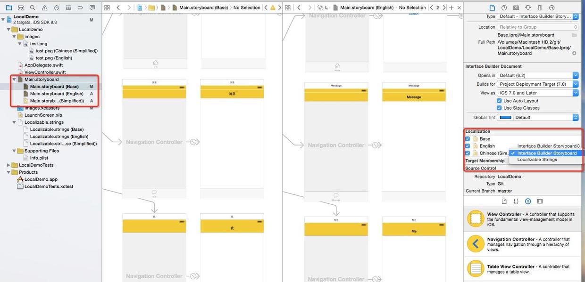Click the Global Tint blue color swatch
585x282 pixels.
pyautogui.click(x=505, y=117)
